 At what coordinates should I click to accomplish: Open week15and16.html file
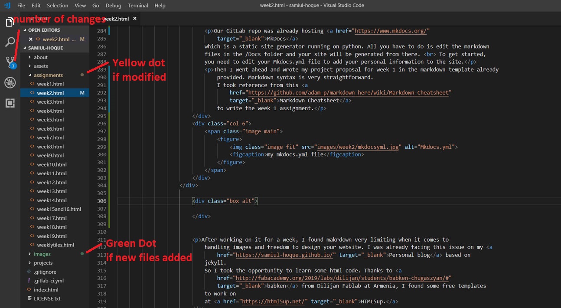point(55,209)
